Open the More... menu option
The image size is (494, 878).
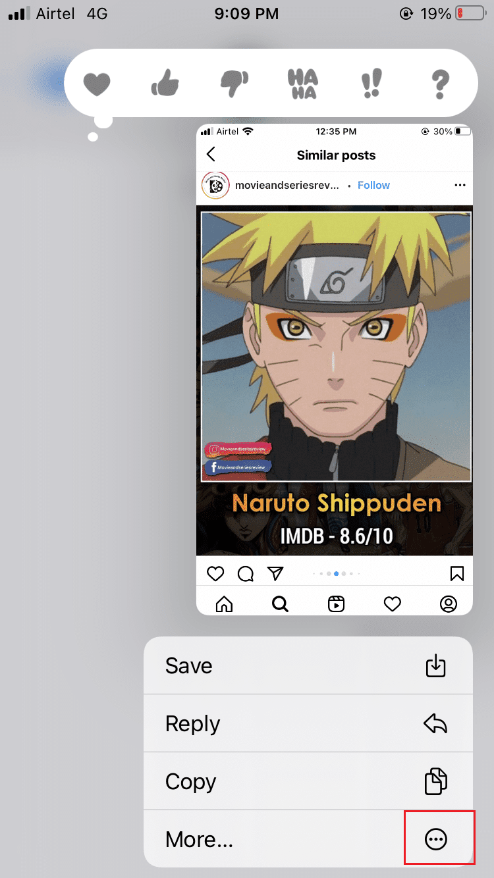(308, 839)
